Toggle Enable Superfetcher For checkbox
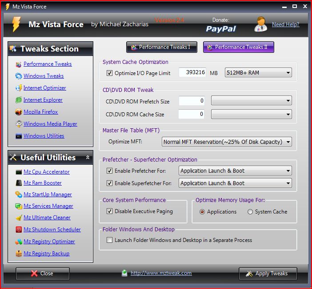Viewport: 312px width, 289px height. pyautogui.click(x=109, y=183)
